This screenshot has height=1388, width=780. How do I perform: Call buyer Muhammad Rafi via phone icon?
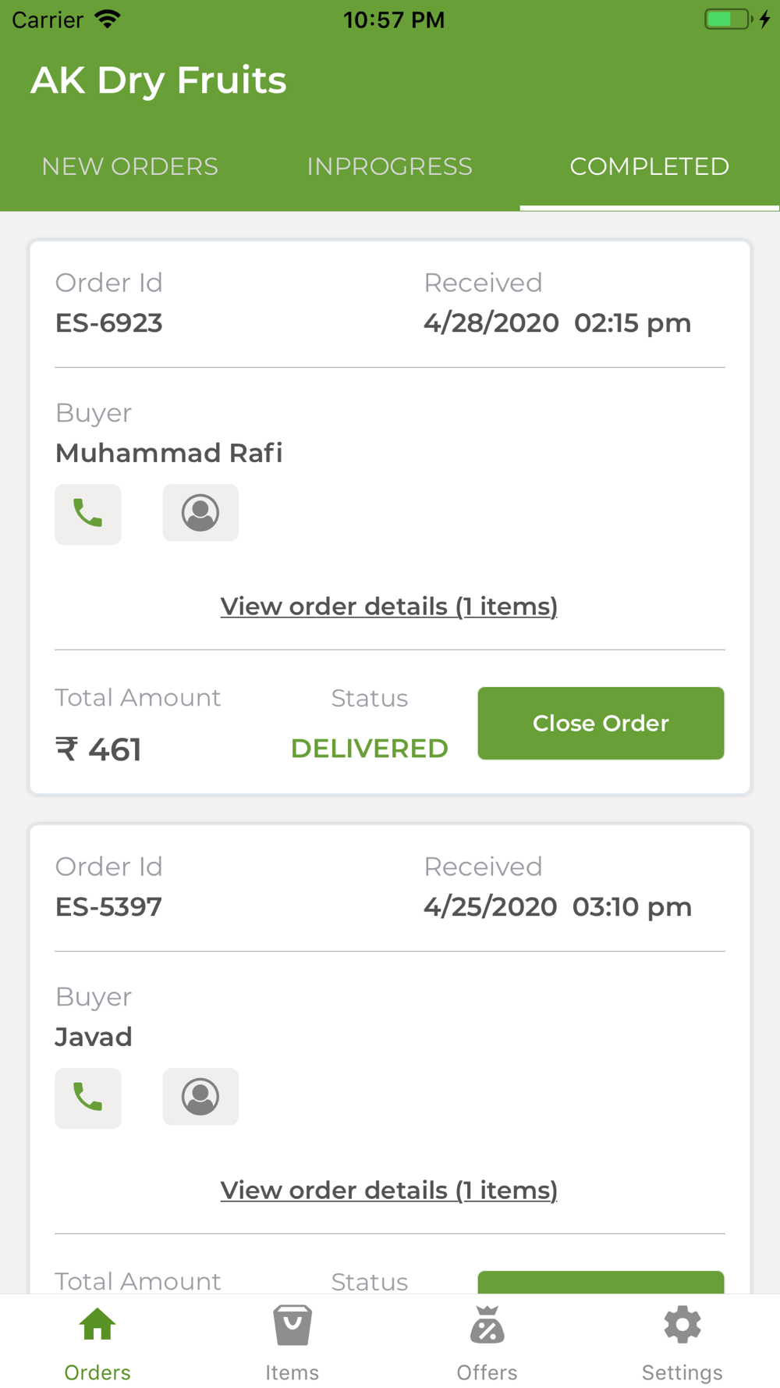(87, 514)
